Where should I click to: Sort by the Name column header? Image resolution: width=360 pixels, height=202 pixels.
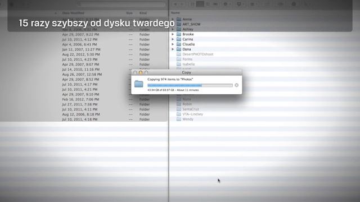coord(175,13)
